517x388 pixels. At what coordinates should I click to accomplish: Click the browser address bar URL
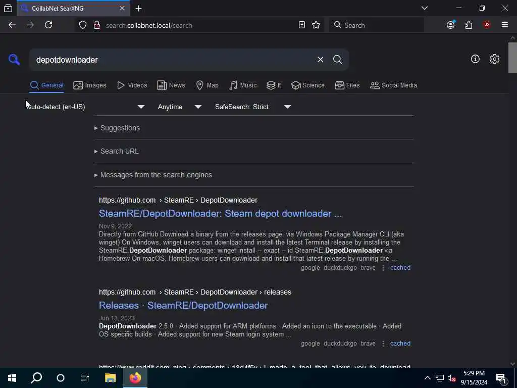coord(149,25)
